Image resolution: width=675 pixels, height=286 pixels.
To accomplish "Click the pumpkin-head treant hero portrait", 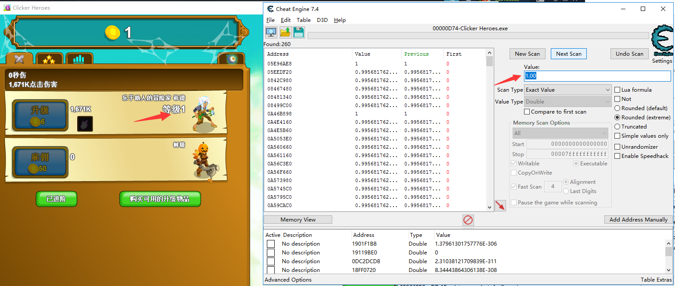I will point(205,162).
